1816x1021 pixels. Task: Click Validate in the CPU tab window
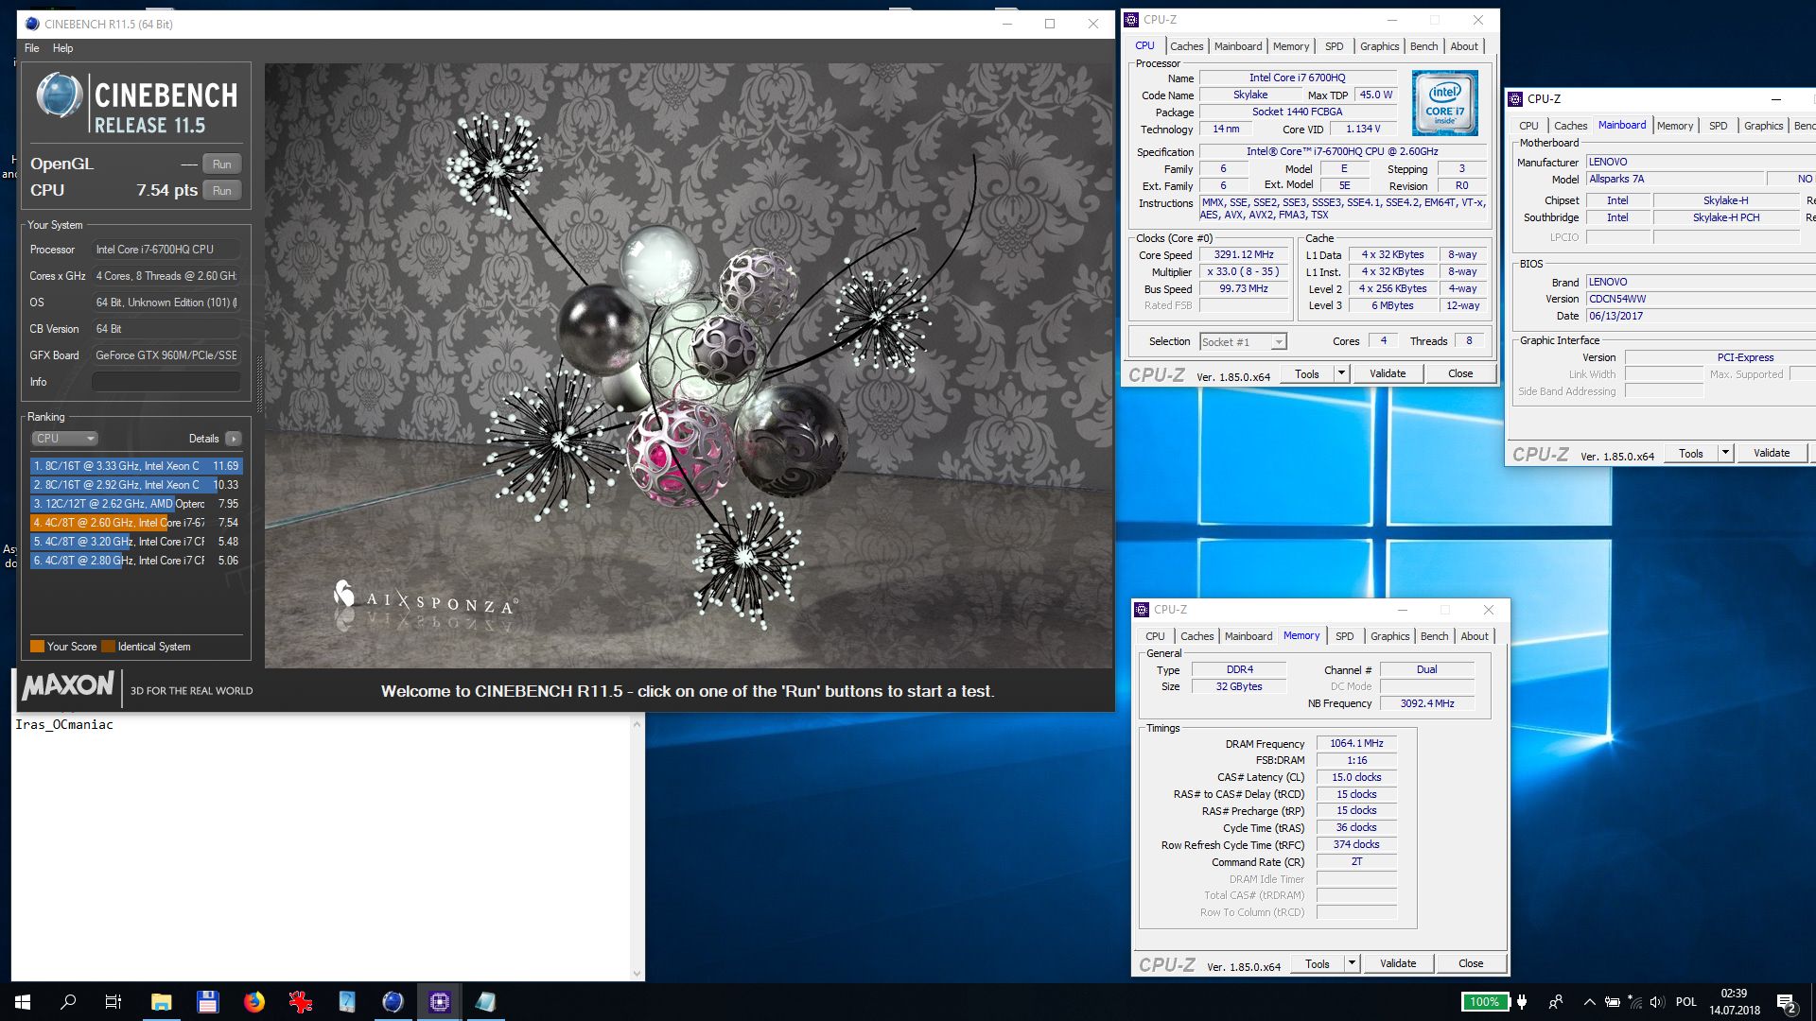1388,374
